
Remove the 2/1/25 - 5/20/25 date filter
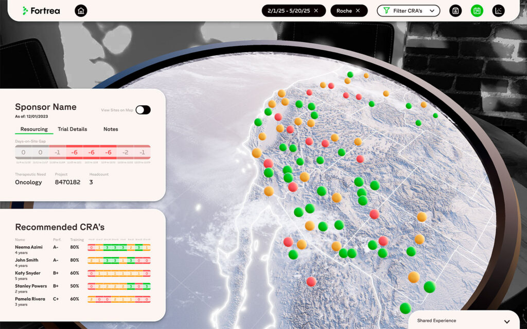click(x=316, y=11)
